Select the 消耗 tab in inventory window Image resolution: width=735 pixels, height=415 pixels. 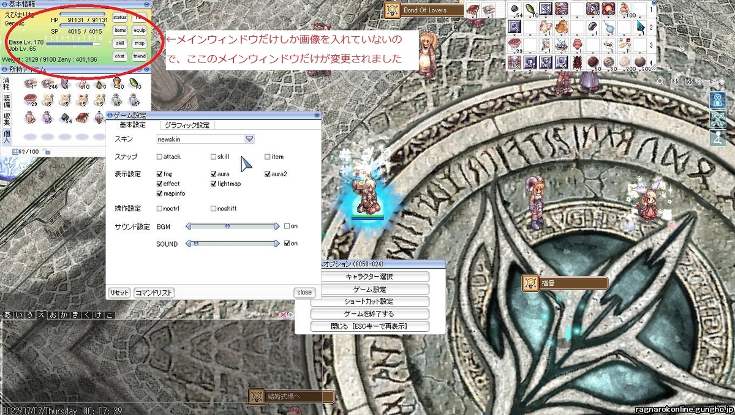6,84
